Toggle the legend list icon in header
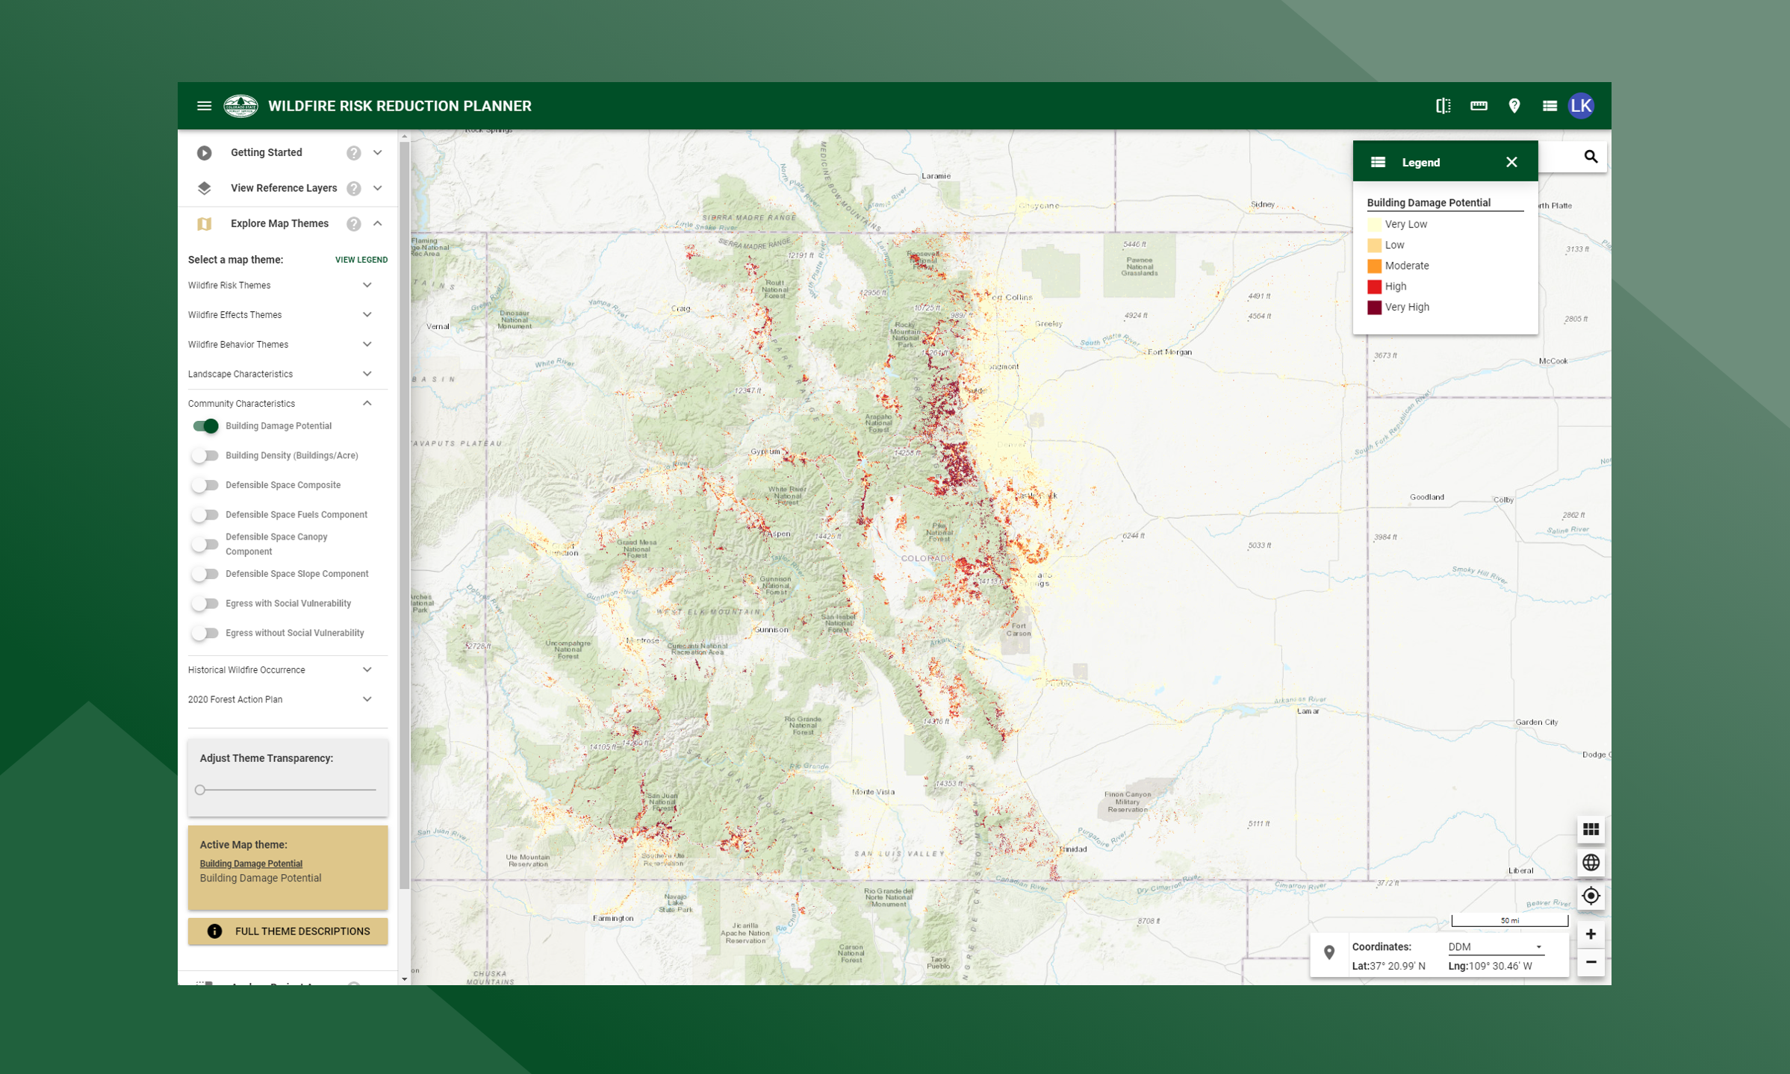 pyautogui.click(x=1550, y=106)
